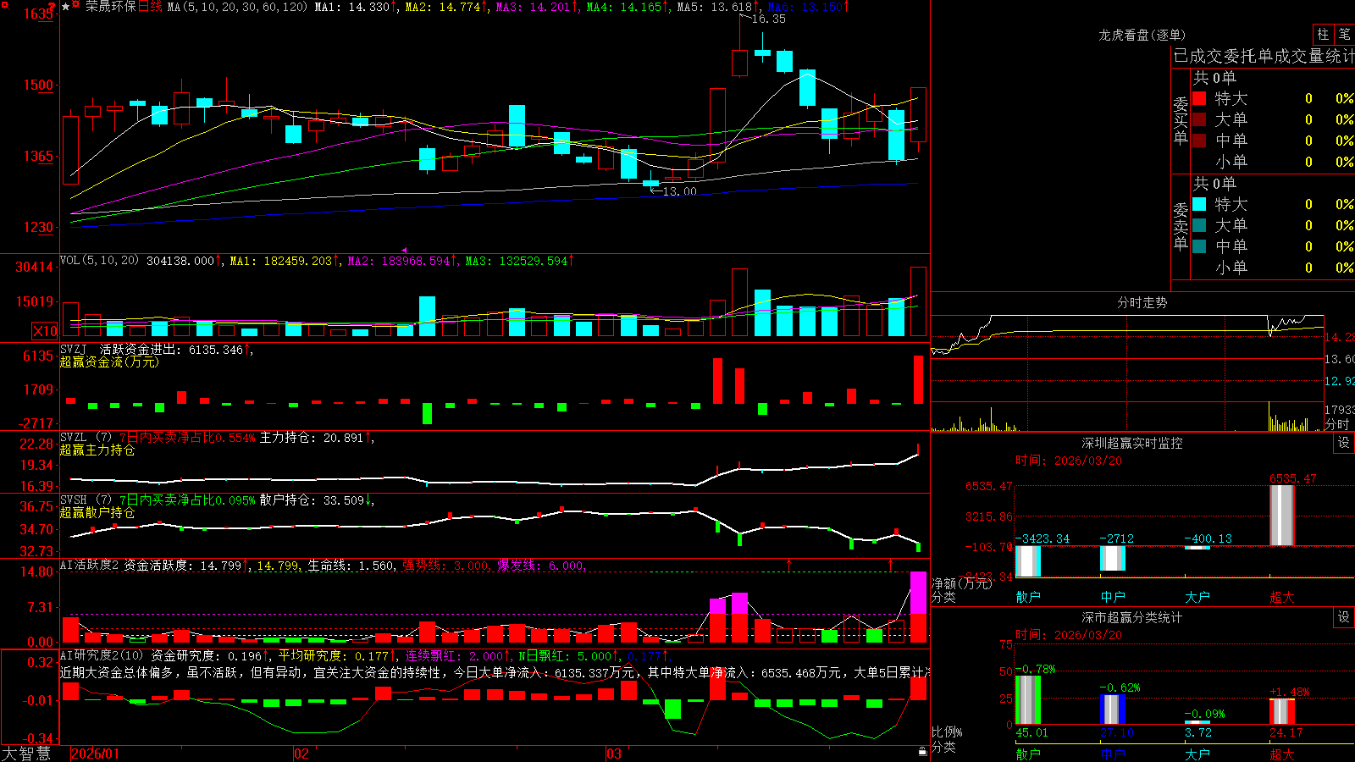Click the lock icon at timeline end
The height and width of the screenshot is (762, 1355).
[x=922, y=752]
